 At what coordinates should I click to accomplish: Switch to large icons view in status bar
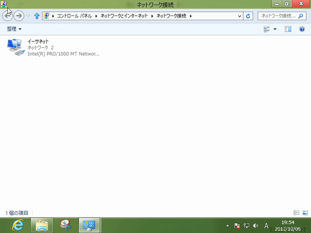(x=305, y=213)
